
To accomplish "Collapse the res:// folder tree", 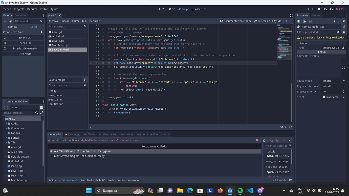I will pyautogui.click(x=5, y=118).
